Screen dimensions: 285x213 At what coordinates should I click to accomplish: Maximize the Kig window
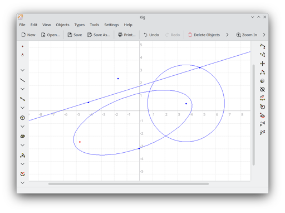(x=259, y=17)
